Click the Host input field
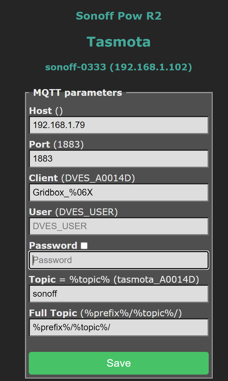228x381 pixels. point(118,125)
